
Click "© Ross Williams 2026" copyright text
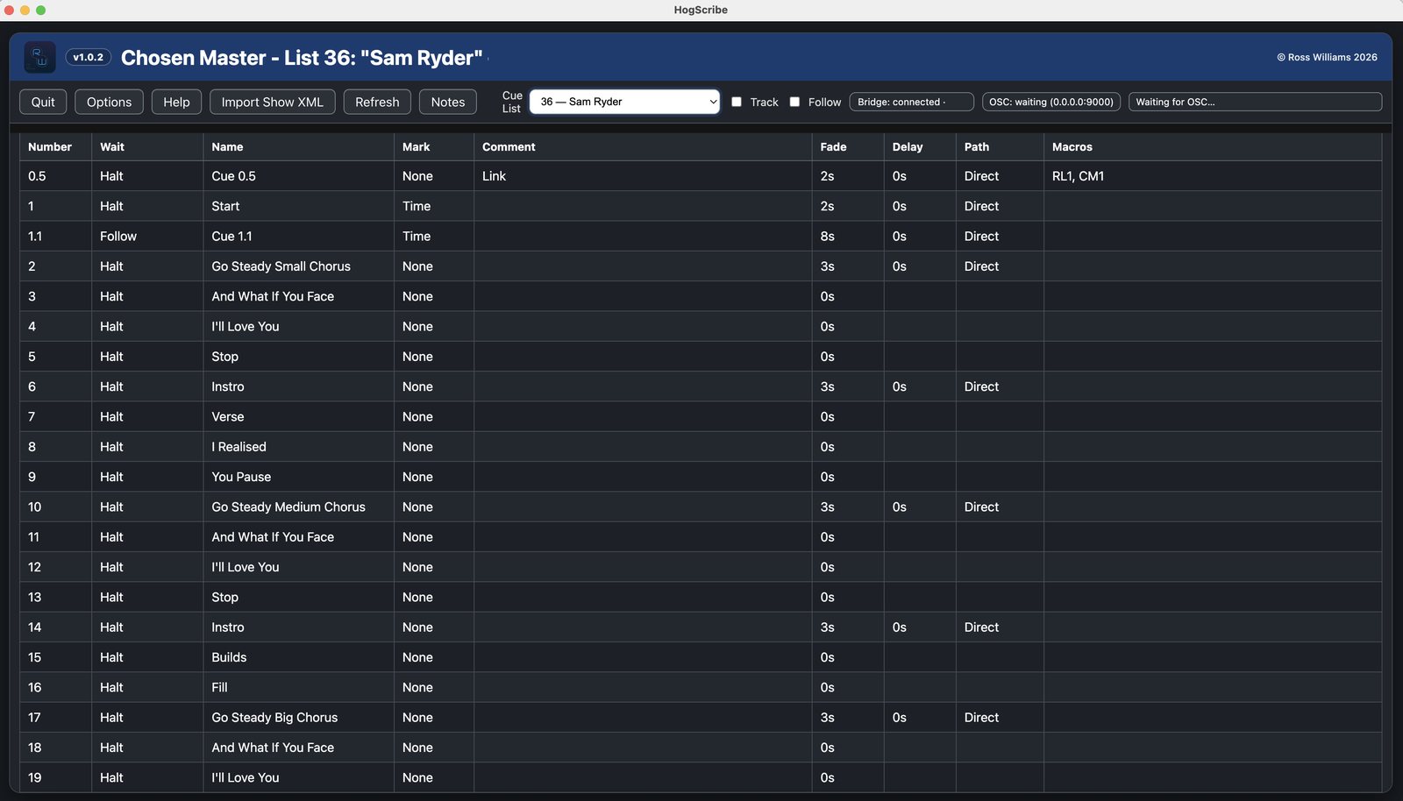click(1327, 57)
